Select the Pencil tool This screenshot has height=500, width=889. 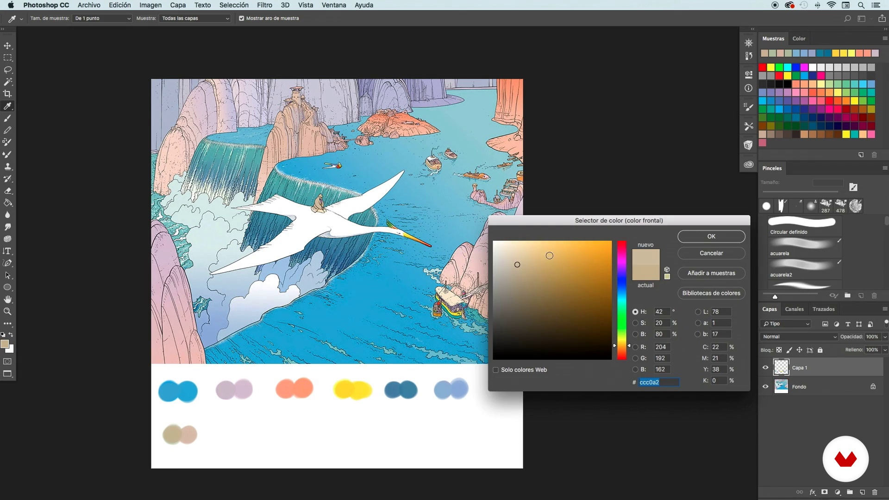tap(7, 130)
